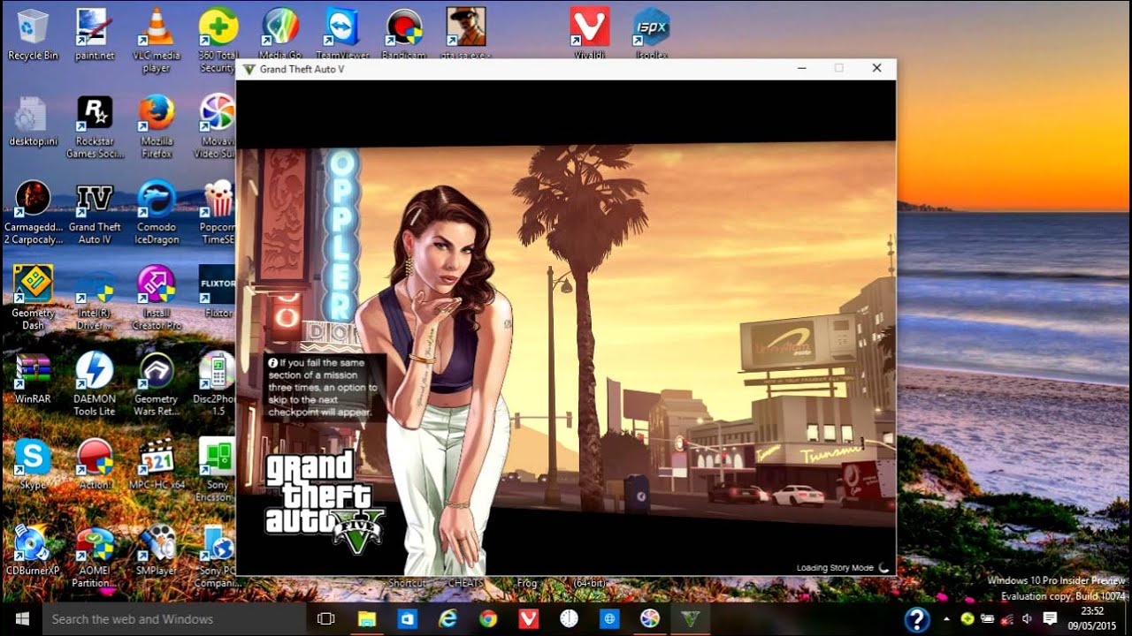Open the clock app in the taskbar

(569, 618)
